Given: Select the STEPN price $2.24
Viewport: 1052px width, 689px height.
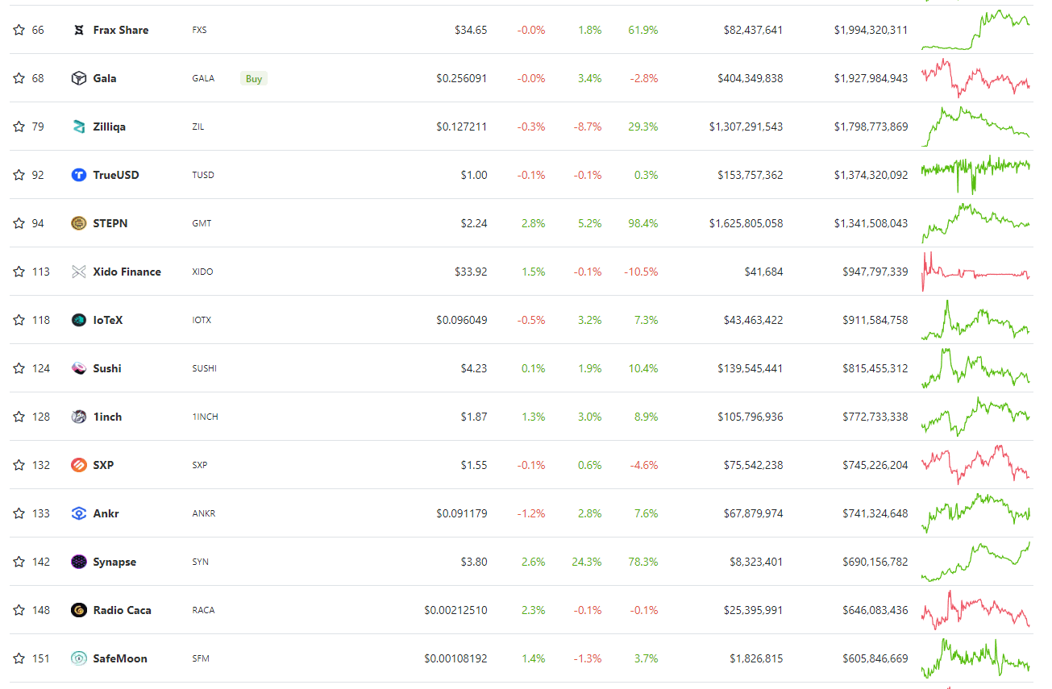Looking at the screenshot, I should point(474,223).
